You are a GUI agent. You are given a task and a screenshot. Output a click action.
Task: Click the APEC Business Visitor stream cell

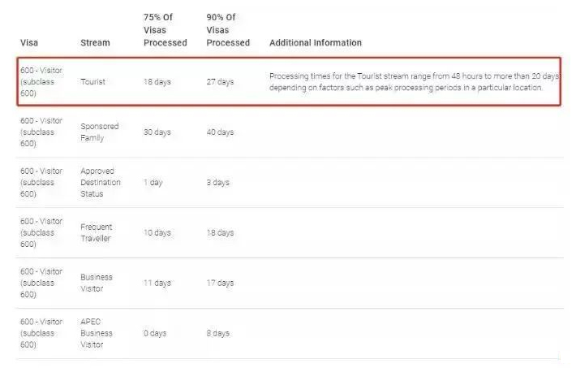97,333
